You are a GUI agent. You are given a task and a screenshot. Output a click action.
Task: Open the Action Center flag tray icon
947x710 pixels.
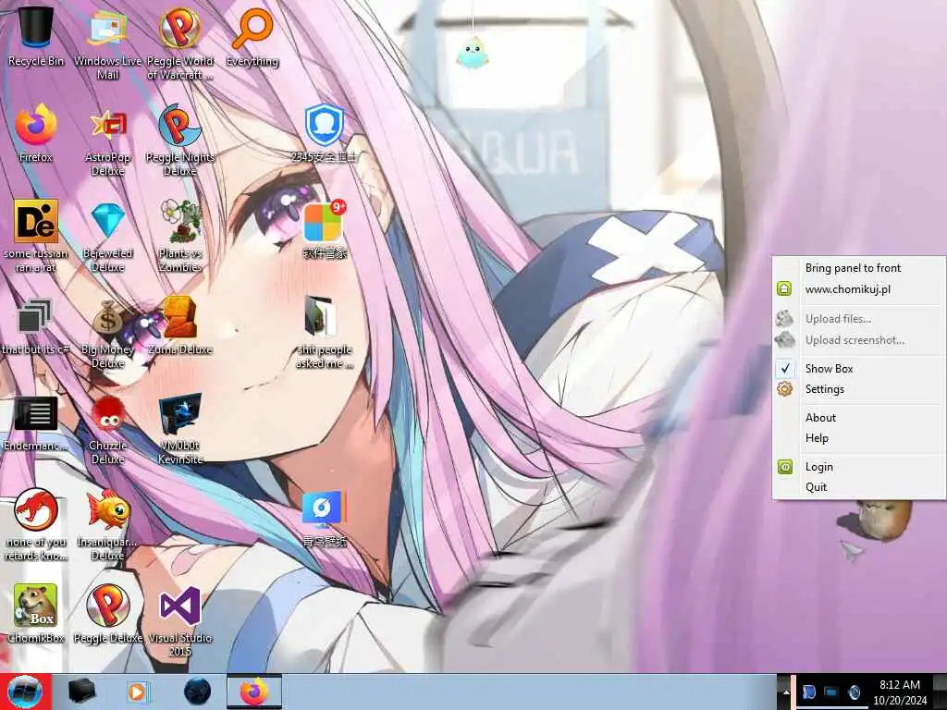[x=809, y=692]
